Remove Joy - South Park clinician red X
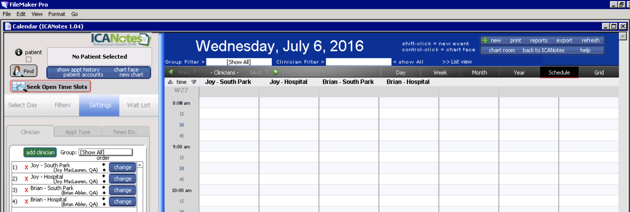The height and width of the screenshot is (212, 630). 26,167
